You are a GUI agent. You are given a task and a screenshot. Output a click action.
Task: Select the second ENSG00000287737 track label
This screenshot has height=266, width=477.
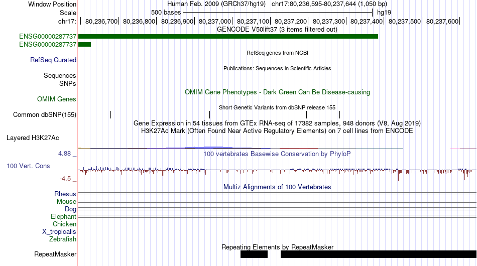pos(48,44)
